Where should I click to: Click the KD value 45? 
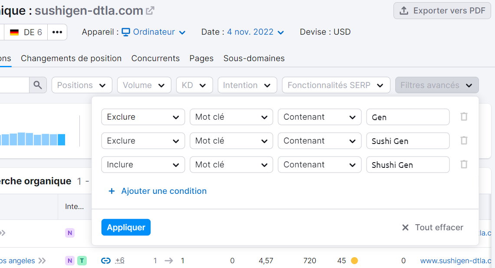341,261
